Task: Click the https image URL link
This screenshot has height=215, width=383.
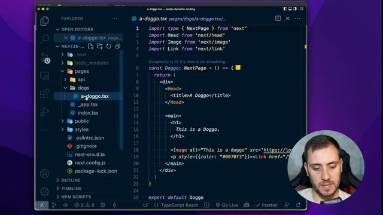Action: point(277,150)
